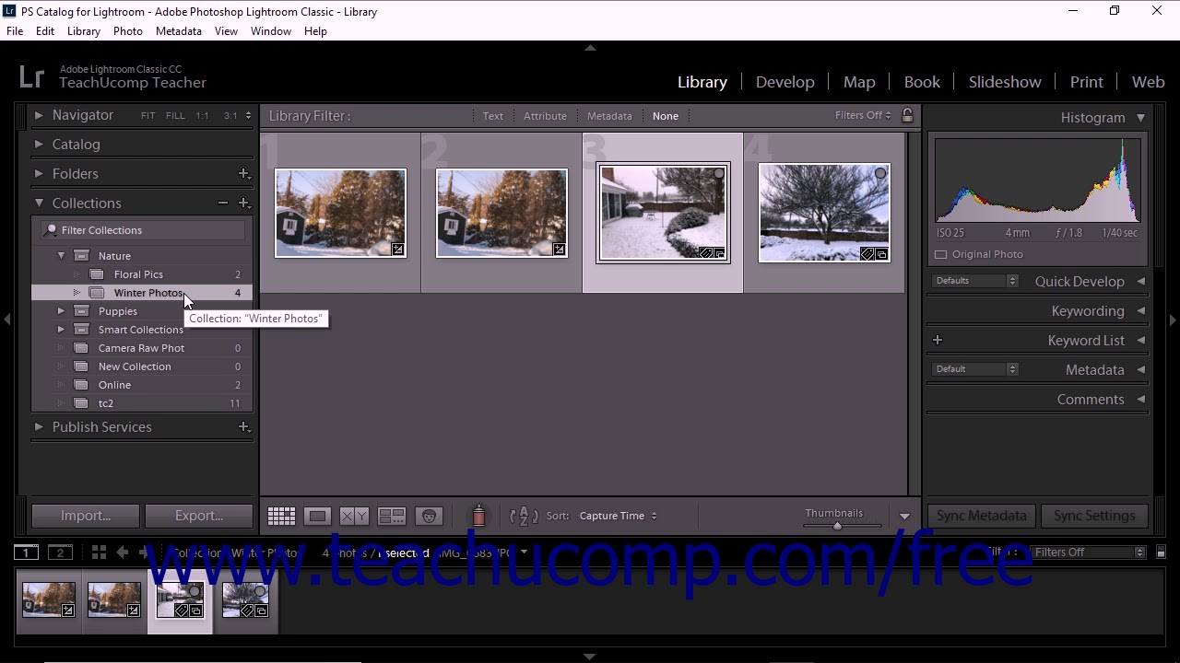Open the Metadata menu

(x=179, y=31)
